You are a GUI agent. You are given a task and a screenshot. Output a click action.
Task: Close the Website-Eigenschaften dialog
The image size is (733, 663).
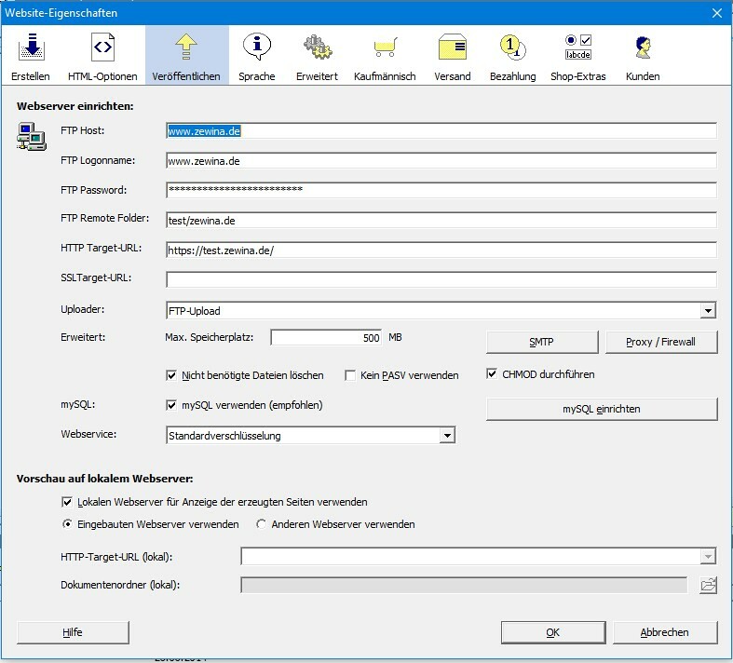click(717, 13)
